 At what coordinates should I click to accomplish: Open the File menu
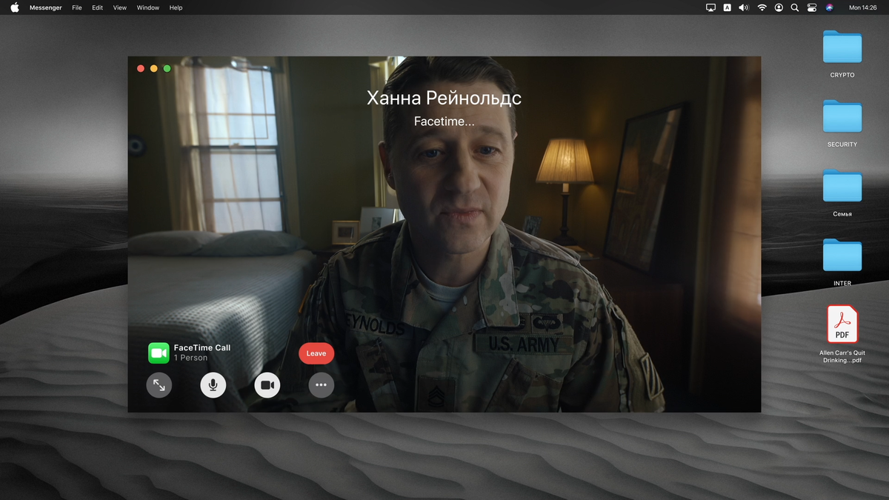77,7
